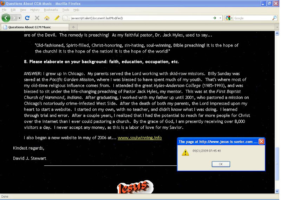Click the Stop loading X icon
281x200 pixels.
(x=37, y=18)
